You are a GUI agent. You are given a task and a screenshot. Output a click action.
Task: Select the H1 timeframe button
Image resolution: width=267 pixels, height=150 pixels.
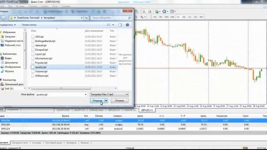(x=178, y=17)
